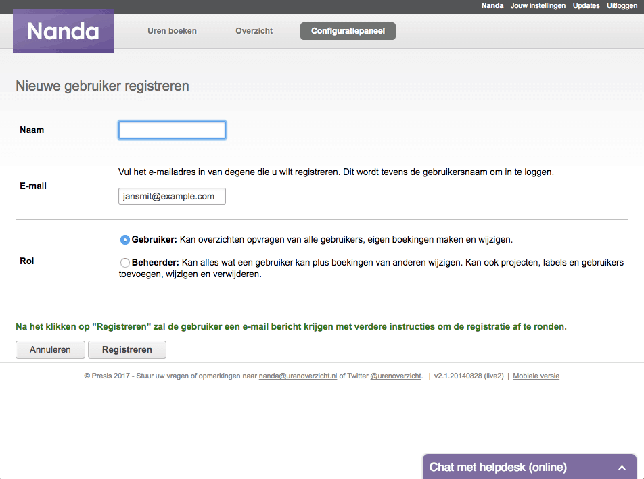
Task: Click the Uitloggen link
Action: click(622, 5)
